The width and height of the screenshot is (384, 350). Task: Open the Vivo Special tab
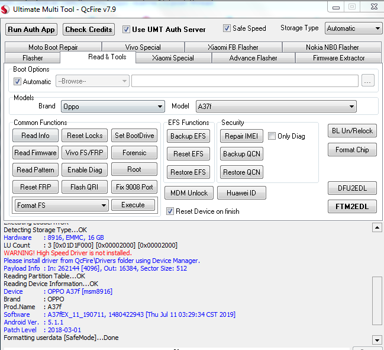coord(143,47)
